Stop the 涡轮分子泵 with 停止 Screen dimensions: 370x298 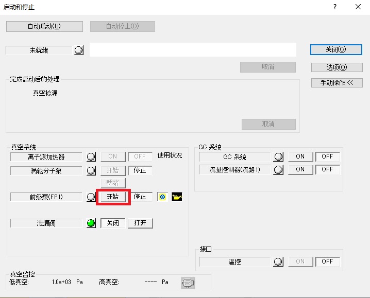140,170
